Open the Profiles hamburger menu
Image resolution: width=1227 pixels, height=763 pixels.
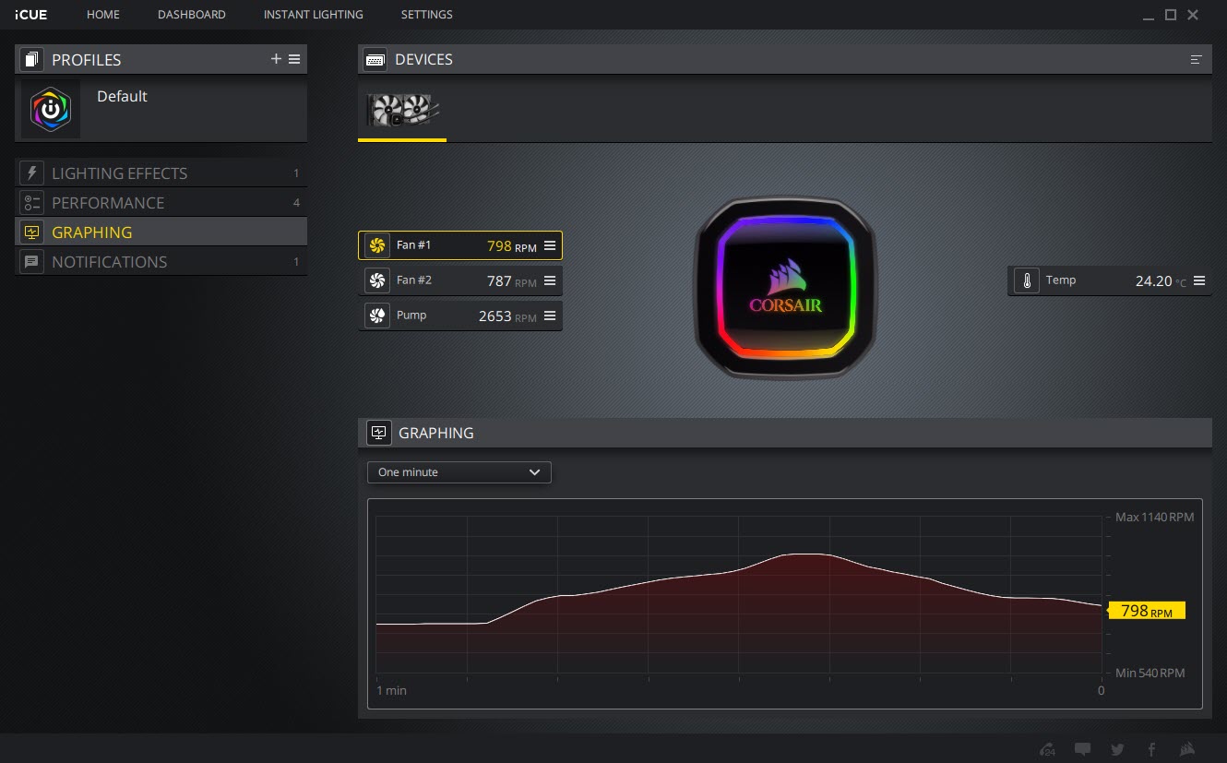point(294,59)
